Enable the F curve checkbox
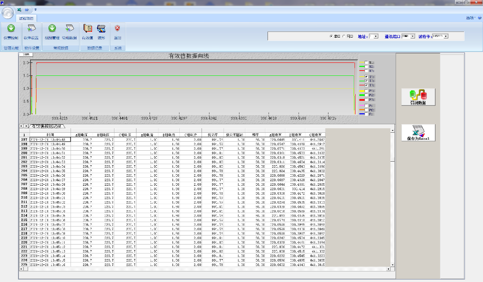 pos(366,114)
